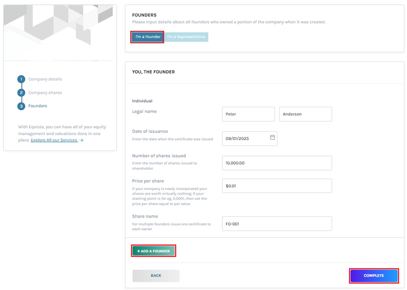The height and width of the screenshot is (290, 407).
Task: Select the I'm a Founder option
Action: [147, 37]
